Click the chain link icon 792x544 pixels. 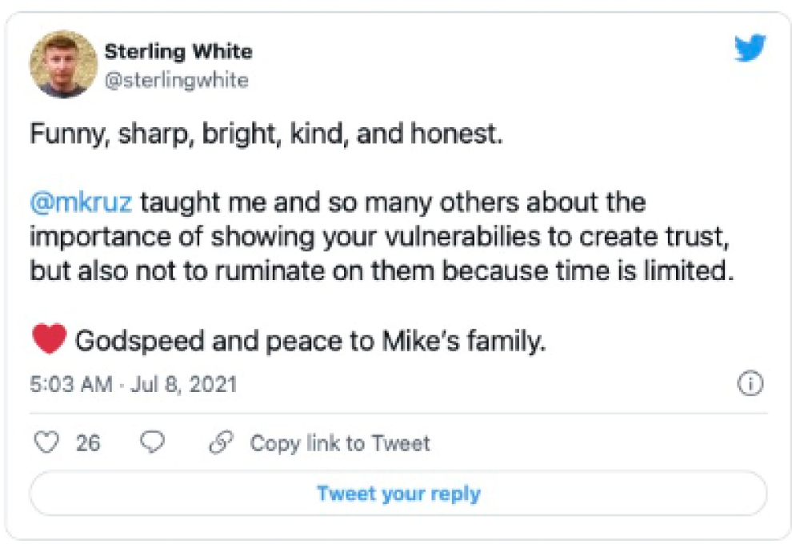pos(219,442)
